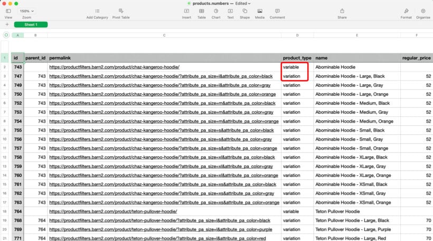Add a new sheet with plus button
This screenshot has height=241, width=433.
pos(7,25)
